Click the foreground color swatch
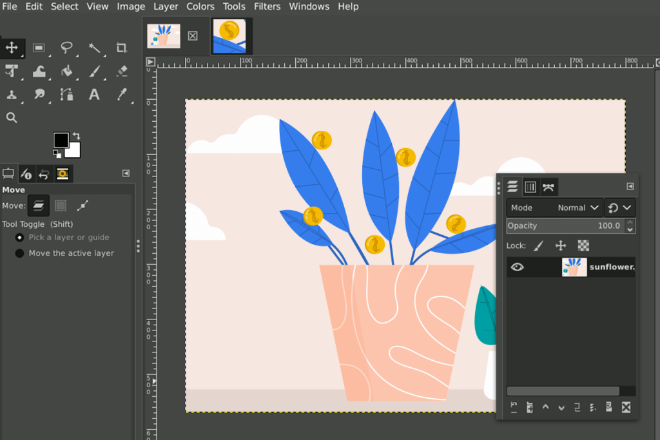The width and height of the screenshot is (660, 440). click(61, 140)
